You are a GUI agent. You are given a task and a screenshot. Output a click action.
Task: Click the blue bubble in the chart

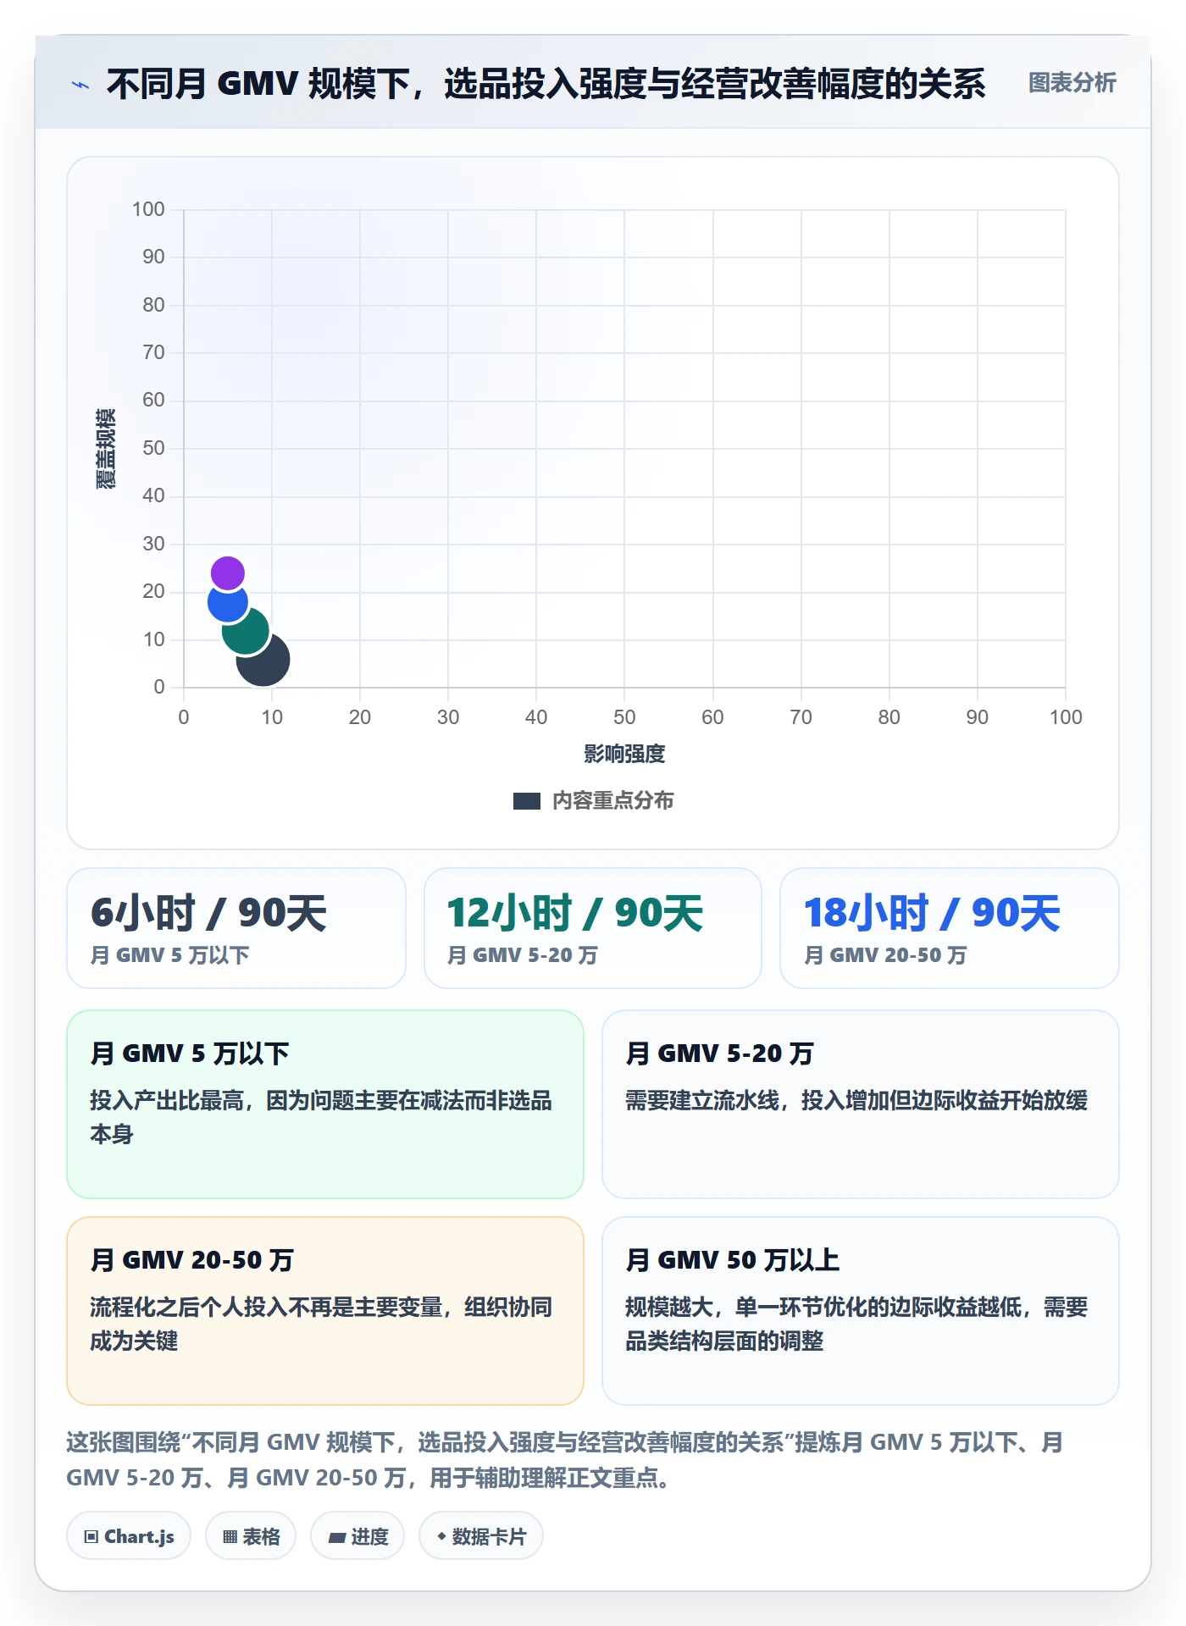[x=227, y=602]
